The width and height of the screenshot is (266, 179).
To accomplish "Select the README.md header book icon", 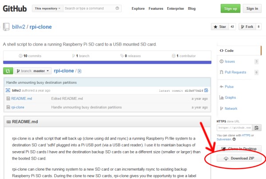I will 8,122.
